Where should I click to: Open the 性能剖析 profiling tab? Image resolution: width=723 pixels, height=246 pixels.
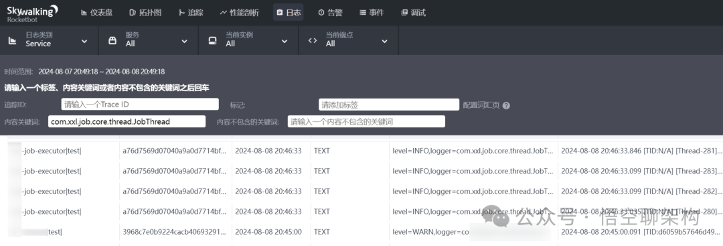[239, 13]
